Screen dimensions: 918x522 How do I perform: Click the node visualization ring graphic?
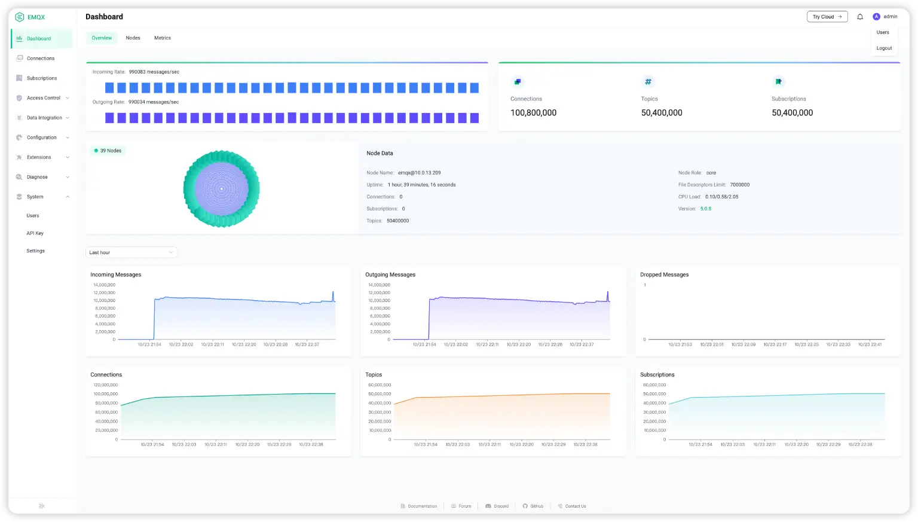point(221,188)
